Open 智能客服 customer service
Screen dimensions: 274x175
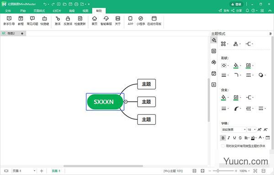click(x=106, y=21)
